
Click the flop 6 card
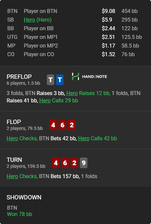point(62,125)
